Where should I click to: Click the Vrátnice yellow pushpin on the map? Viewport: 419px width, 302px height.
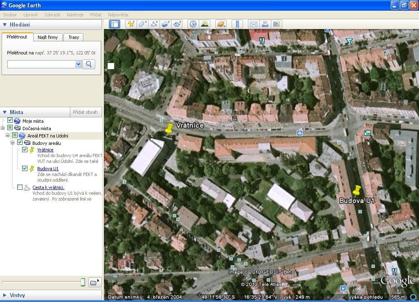[x=169, y=128]
